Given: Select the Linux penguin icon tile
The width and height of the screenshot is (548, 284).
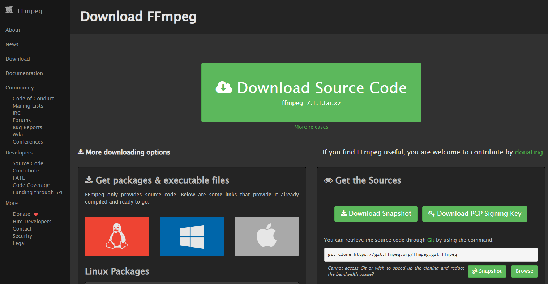Looking at the screenshot, I should pyautogui.click(x=117, y=236).
